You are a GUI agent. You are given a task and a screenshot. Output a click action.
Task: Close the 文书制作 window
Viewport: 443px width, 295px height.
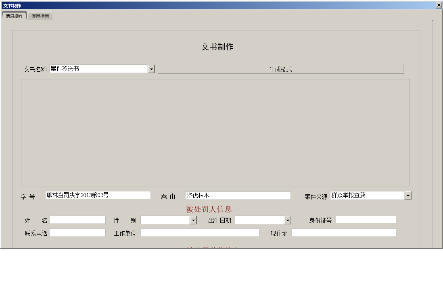pyautogui.click(x=439, y=5)
